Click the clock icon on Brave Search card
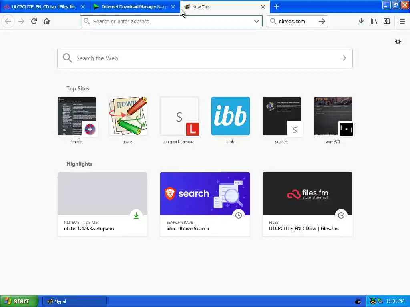 point(239,215)
